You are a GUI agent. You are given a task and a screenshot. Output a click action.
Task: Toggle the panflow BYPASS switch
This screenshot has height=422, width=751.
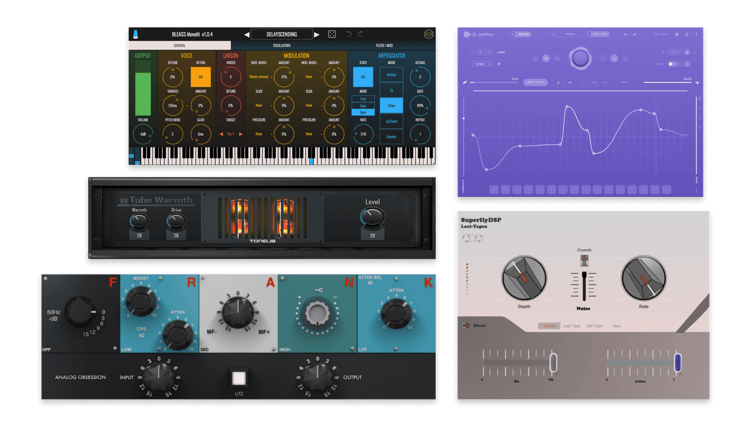point(672,64)
